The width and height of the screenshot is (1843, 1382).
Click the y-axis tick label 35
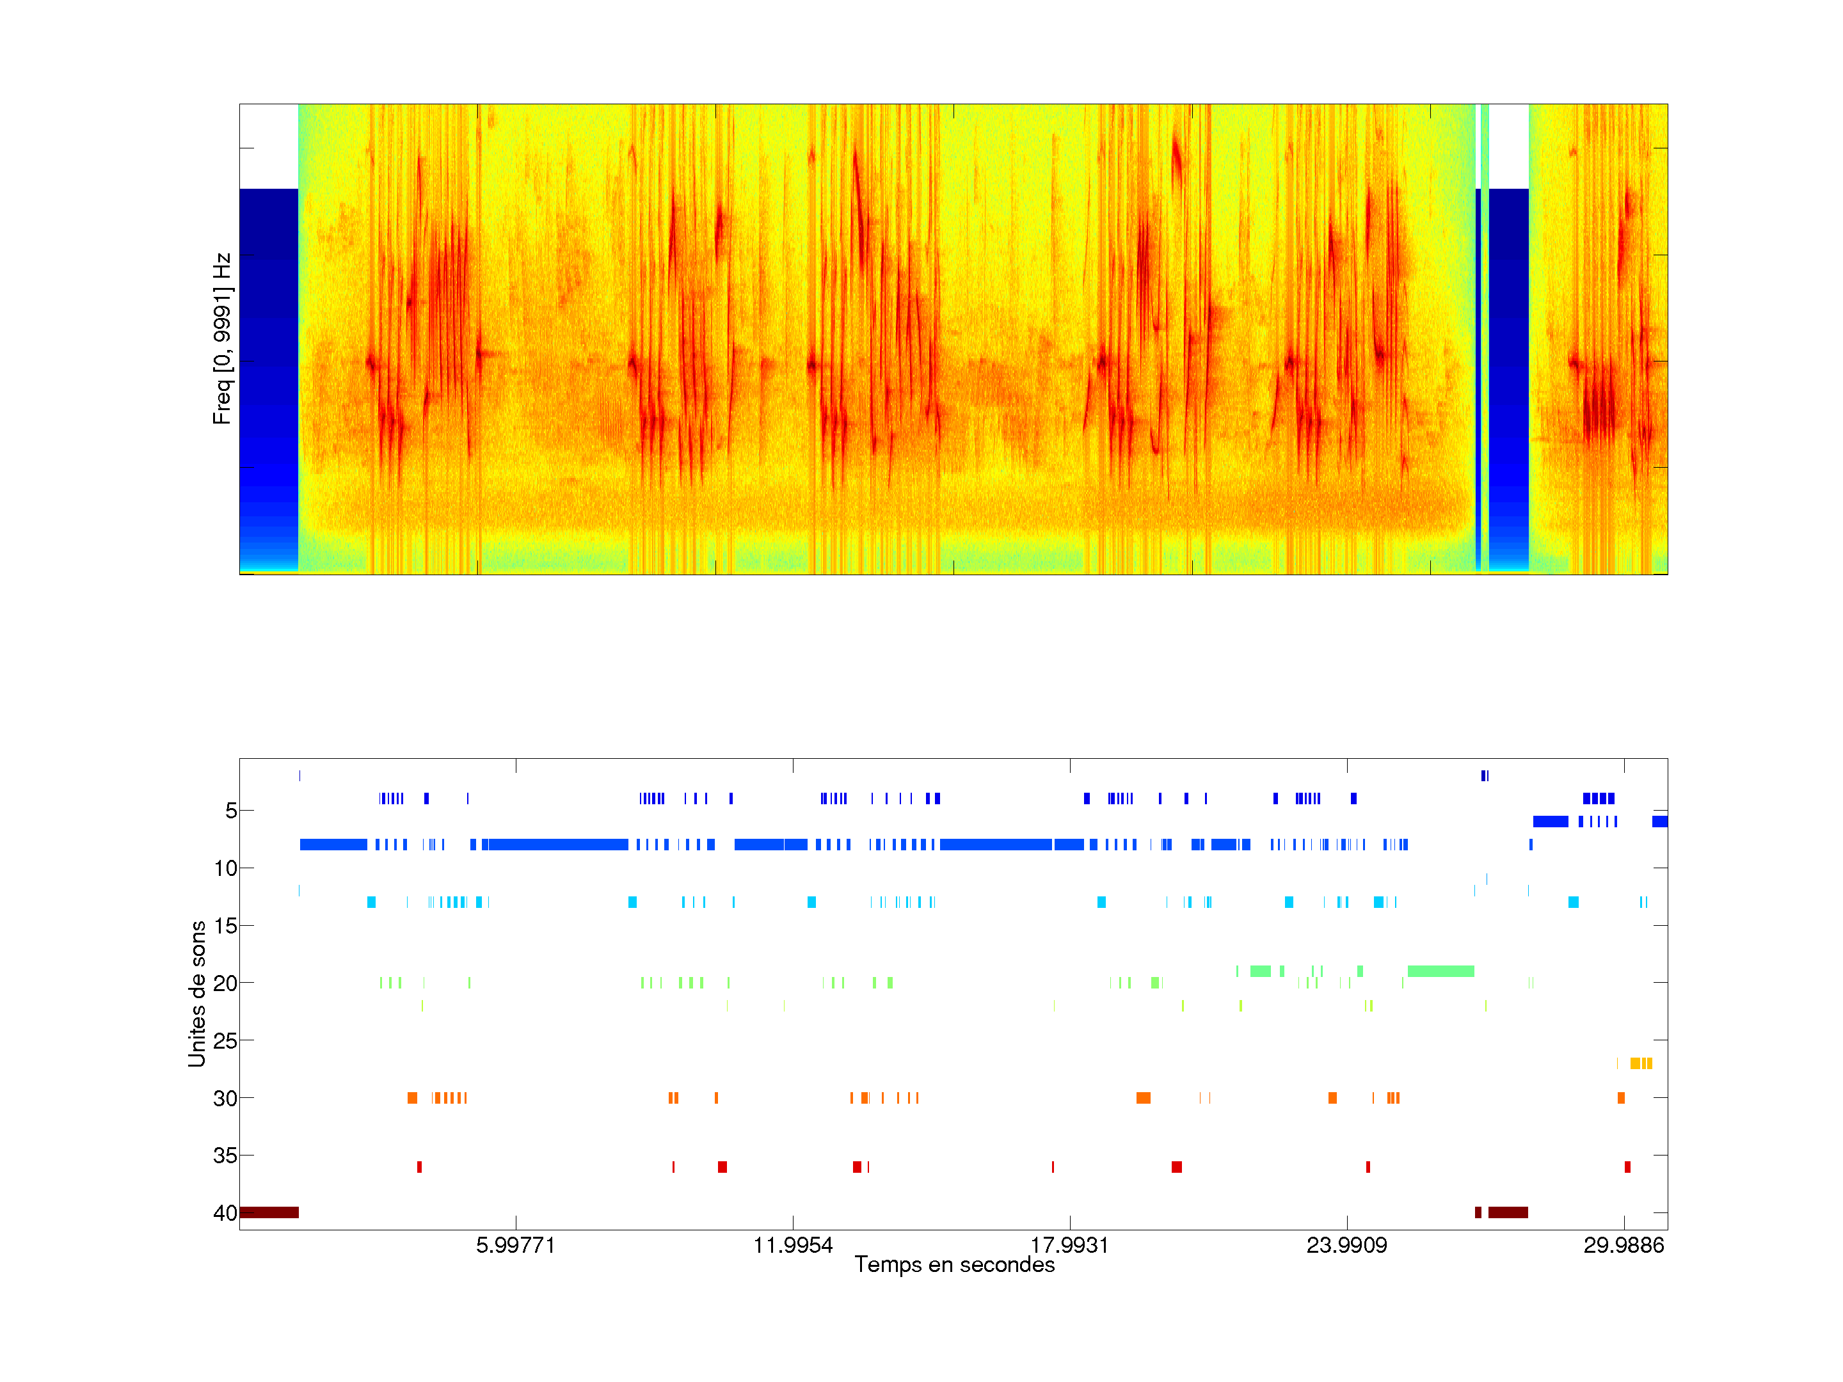click(x=225, y=1156)
